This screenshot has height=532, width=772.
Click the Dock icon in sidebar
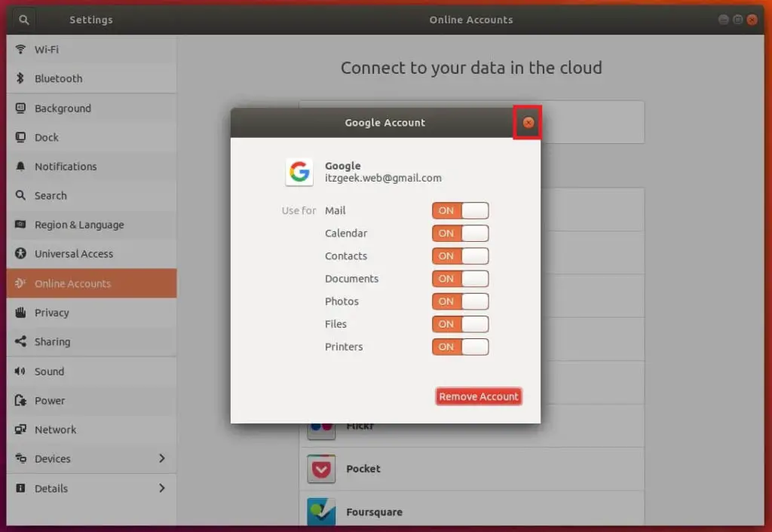pyautogui.click(x=20, y=137)
